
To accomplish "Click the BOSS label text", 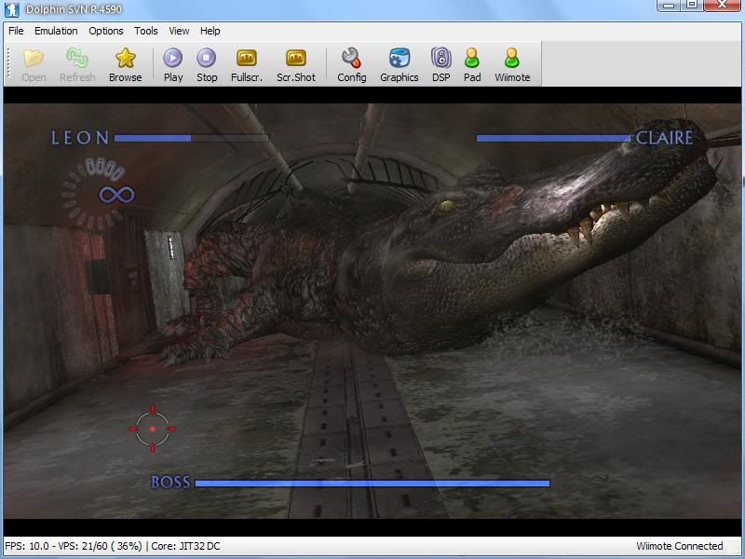I will 170,483.
